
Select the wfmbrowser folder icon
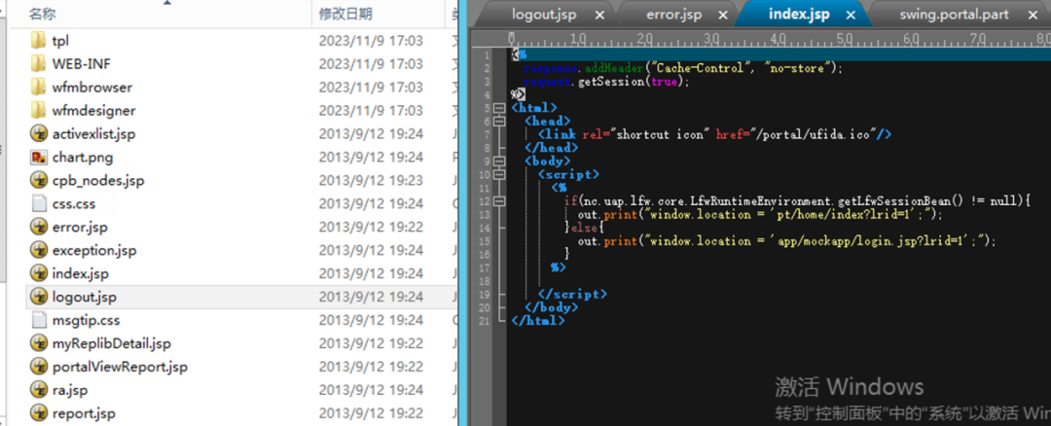tap(38, 88)
